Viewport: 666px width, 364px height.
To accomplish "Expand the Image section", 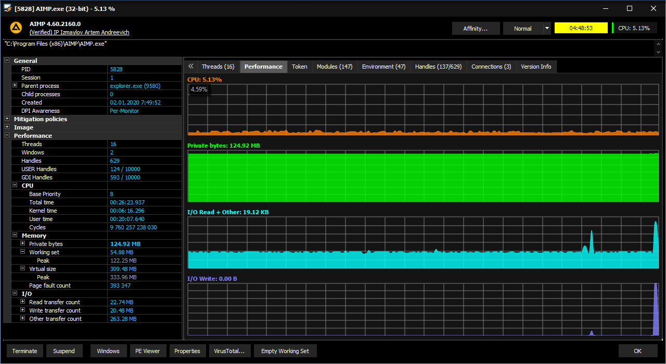I will [x=7, y=127].
